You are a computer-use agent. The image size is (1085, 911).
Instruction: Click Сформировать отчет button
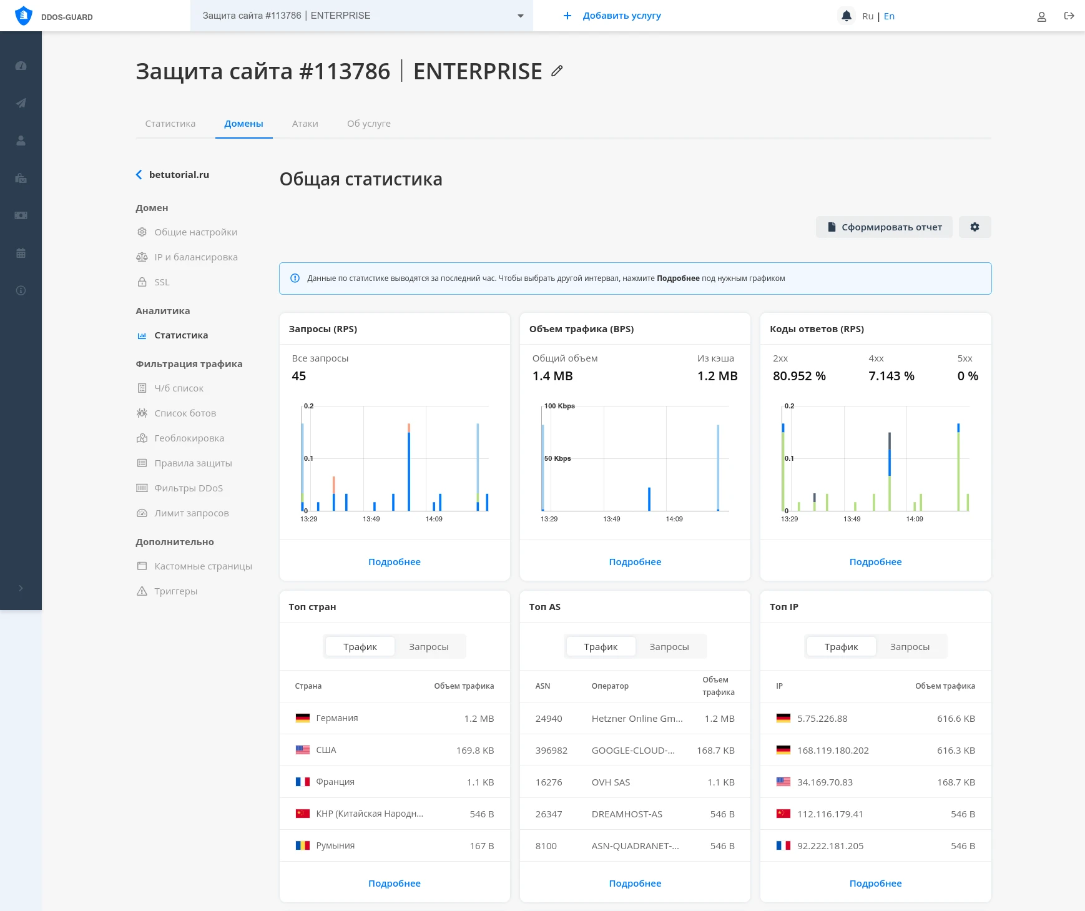point(883,227)
